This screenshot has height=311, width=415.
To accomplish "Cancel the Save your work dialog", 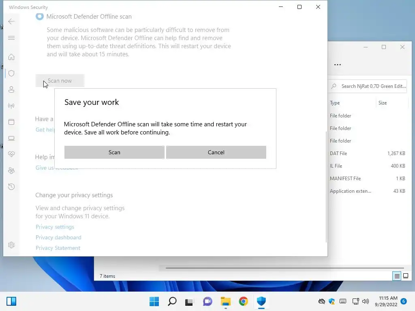I will point(216,152).
